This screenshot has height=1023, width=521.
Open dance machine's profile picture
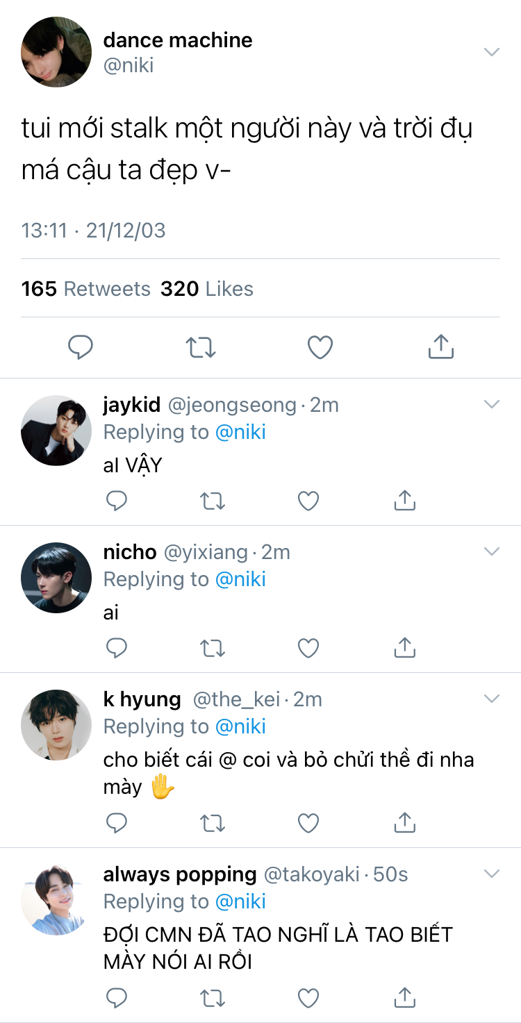pyautogui.click(x=56, y=52)
